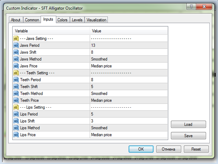Click the Отмена cancel button
This screenshot has width=218, height=164.
(x=169, y=149)
